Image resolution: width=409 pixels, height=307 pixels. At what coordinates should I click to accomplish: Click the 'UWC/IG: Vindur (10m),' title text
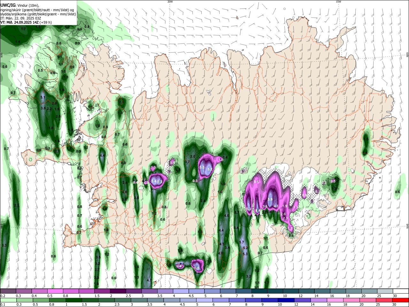(19, 5)
